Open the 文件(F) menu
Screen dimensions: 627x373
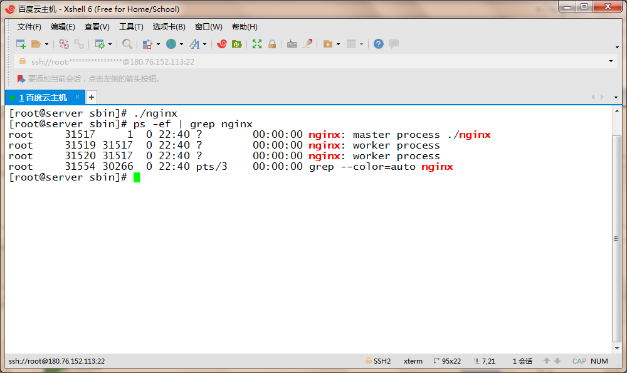(x=29, y=27)
